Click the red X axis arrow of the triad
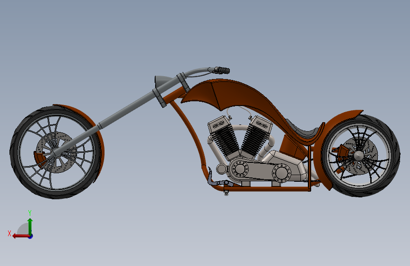Viewport: 410px width, 266px height. 21,236
